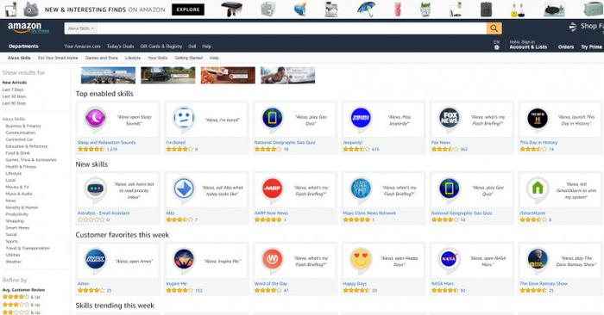The height and width of the screenshot is (315, 604).
Task: Open Today's Deals in the nav bar
Action: pos(120,46)
